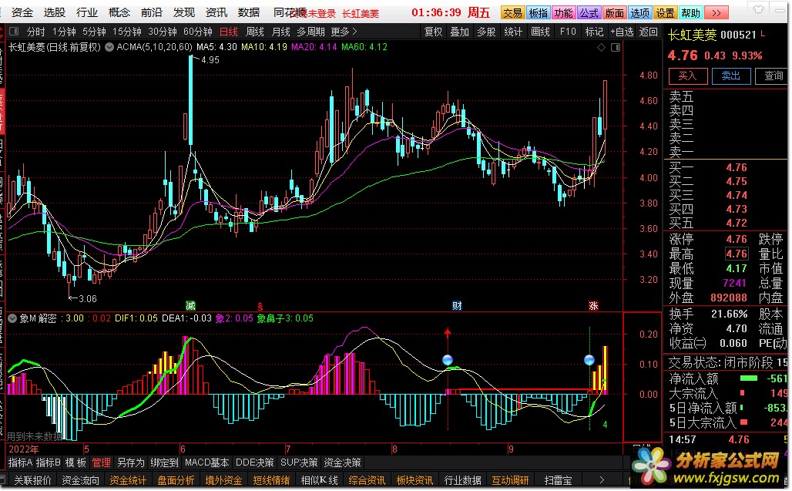Screen dimensions: 792x491
Task: Select the 指标A tab
Action: click(20, 462)
